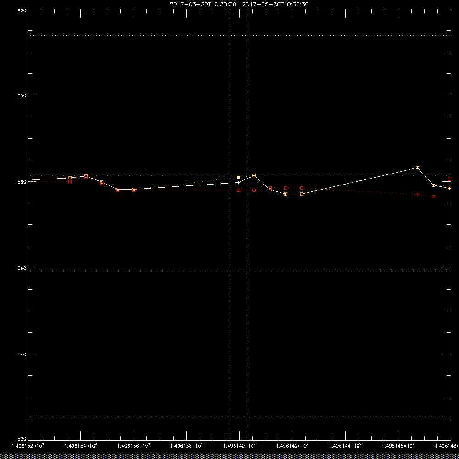This screenshot has width=459, height=459.
Task: Click the 620 y-axis label
Action: coord(22,11)
